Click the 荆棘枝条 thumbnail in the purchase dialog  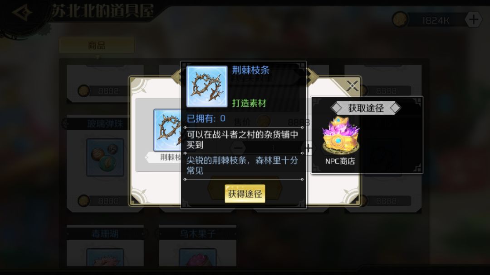[x=167, y=130]
